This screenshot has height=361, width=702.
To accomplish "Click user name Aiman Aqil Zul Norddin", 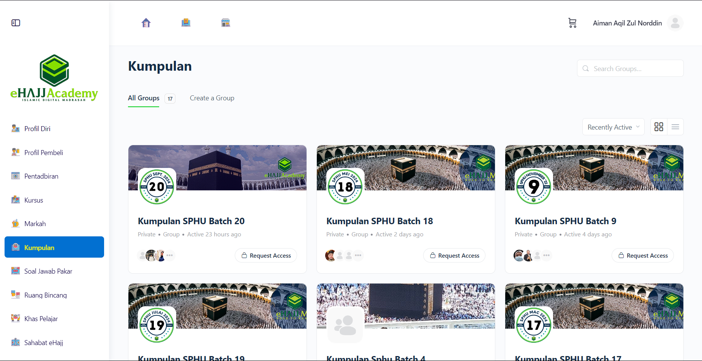I will coord(628,23).
